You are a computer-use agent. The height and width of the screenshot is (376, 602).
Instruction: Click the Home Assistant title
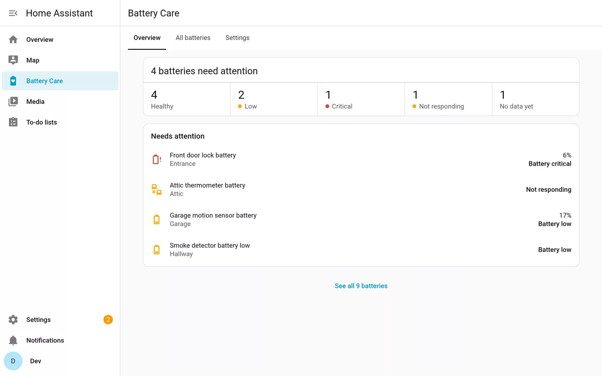59,13
